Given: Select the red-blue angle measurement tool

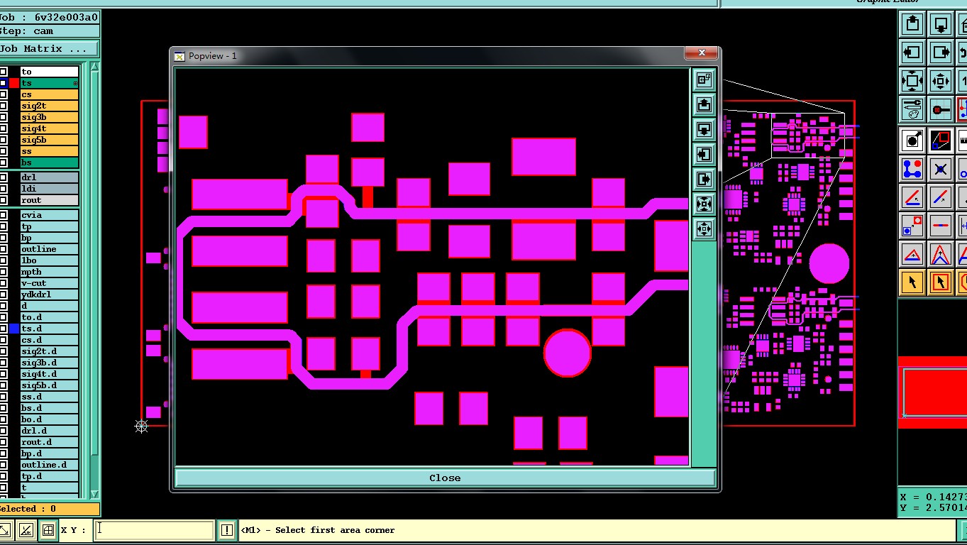Looking at the screenshot, I should click(912, 197).
